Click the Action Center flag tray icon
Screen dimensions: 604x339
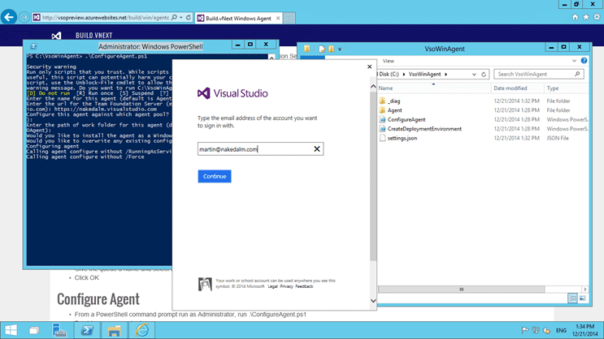click(524, 330)
